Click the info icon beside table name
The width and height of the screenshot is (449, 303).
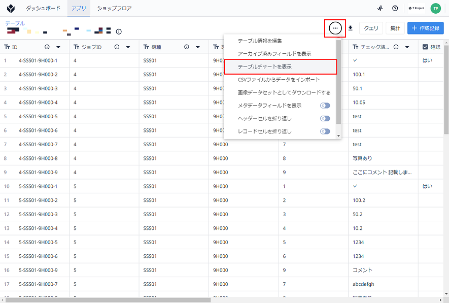(x=119, y=31)
